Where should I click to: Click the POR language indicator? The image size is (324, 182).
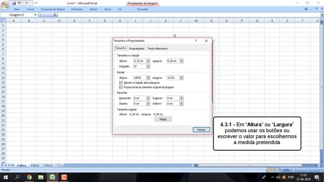(291, 177)
